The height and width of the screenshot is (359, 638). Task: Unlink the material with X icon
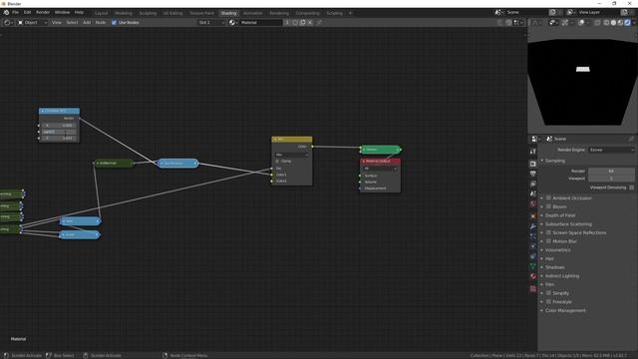click(310, 22)
